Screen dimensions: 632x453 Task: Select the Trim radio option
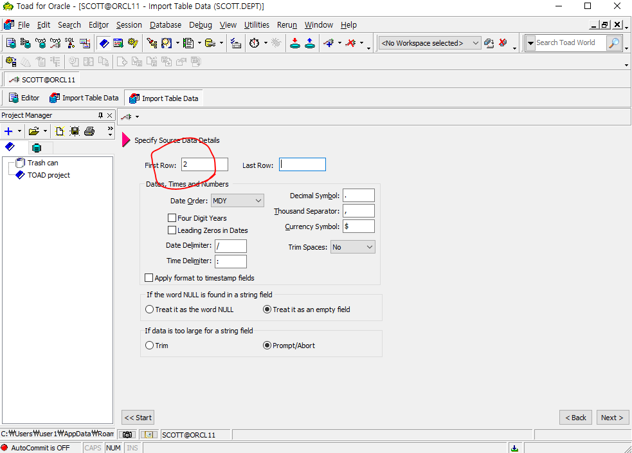click(149, 346)
